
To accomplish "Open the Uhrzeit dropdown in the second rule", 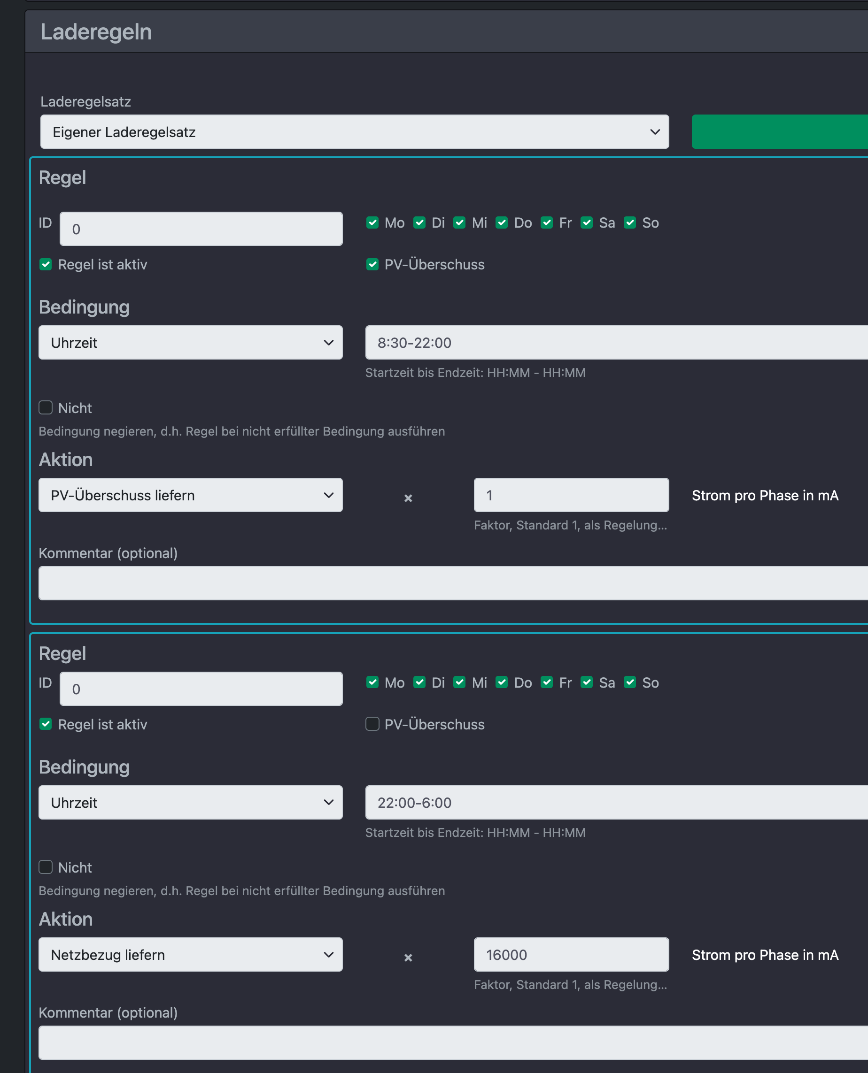I will [191, 802].
